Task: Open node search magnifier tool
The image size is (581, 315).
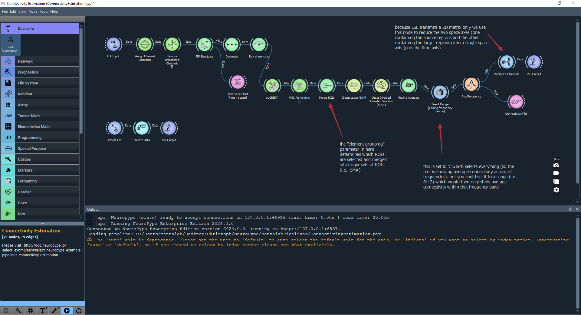Action: pyautogui.click(x=18, y=310)
